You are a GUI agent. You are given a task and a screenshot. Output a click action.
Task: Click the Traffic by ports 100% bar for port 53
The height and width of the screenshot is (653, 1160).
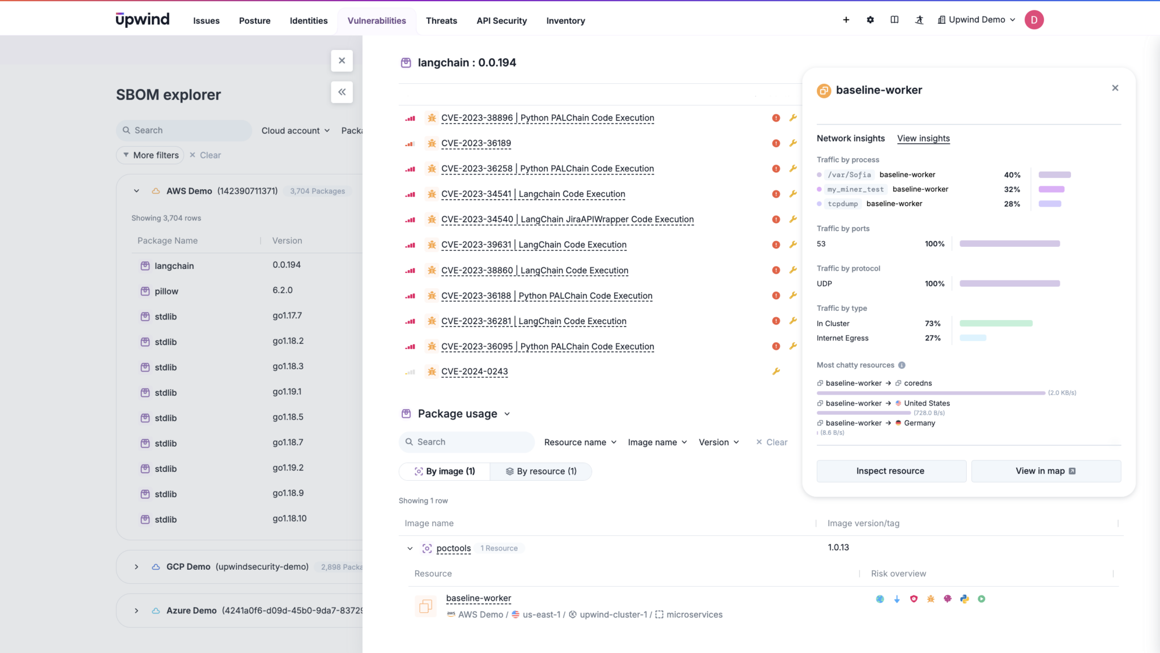[1009, 244]
